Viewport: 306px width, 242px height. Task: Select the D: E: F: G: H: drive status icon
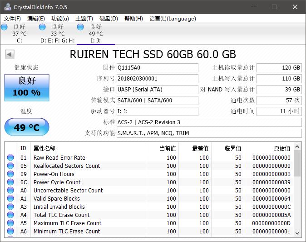42,27
